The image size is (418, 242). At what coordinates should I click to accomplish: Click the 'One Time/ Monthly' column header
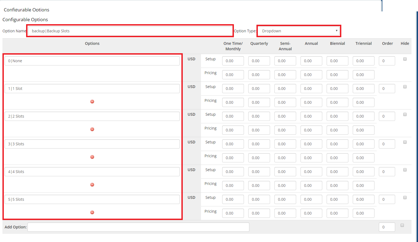coord(233,46)
